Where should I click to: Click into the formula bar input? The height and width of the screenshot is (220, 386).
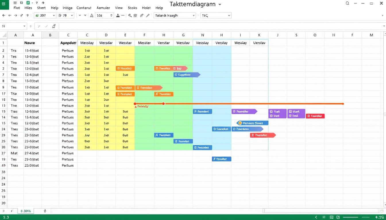[220, 26]
